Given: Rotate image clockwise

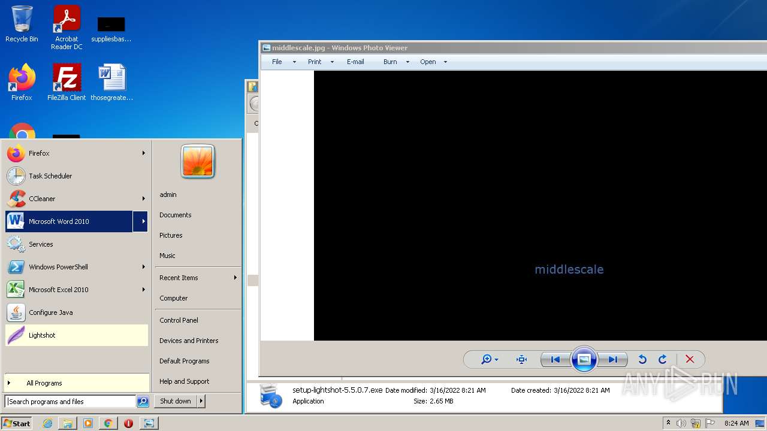Looking at the screenshot, I should 663,359.
